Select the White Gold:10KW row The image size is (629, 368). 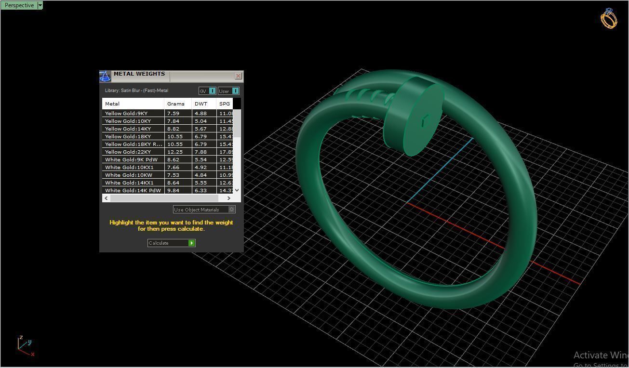tap(167, 175)
